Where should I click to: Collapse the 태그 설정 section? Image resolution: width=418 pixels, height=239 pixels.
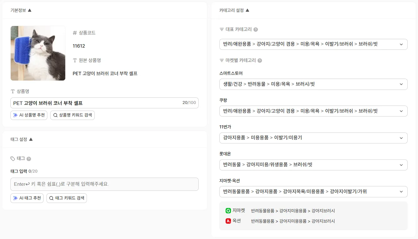[x=31, y=139]
